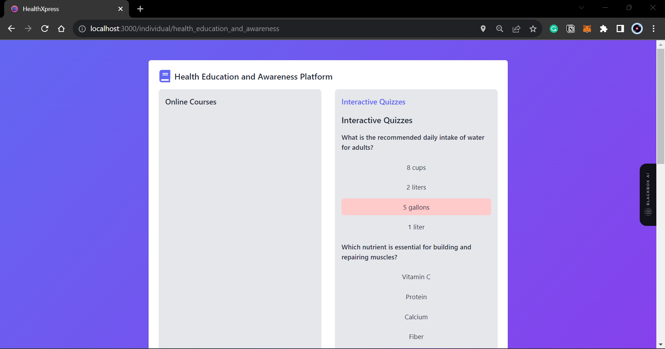Click the browser forward arrow
The image size is (665, 349).
point(28,29)
